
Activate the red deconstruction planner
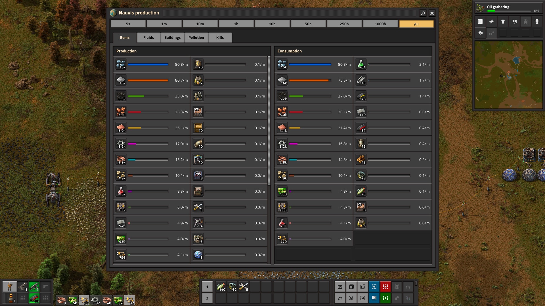tap(385, 287)
